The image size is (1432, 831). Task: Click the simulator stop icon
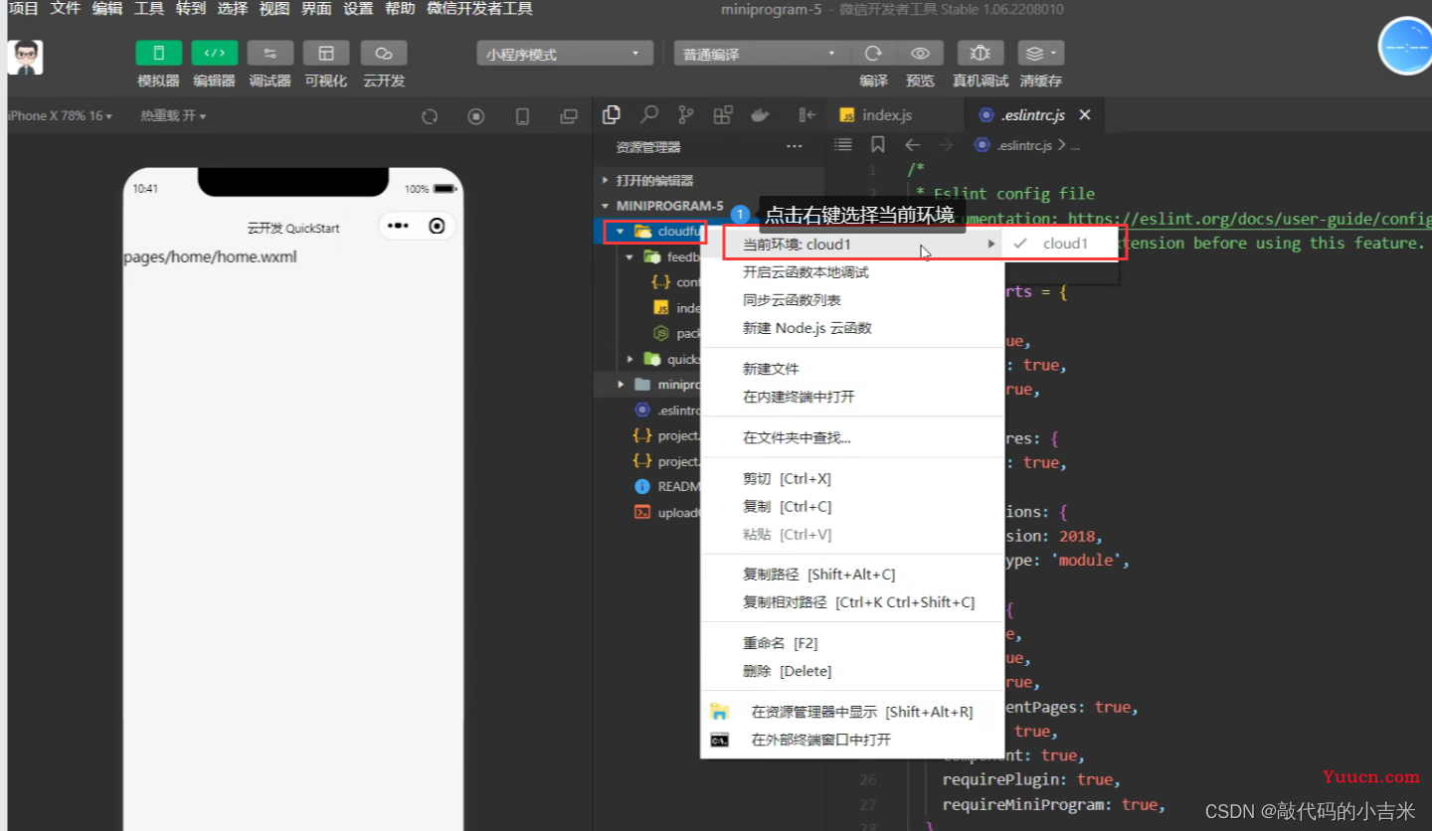[476, 116]
